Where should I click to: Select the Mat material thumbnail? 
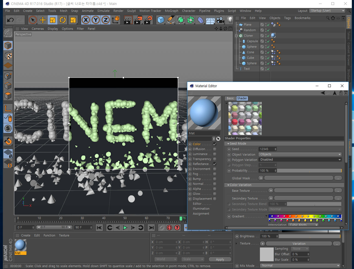click(20, 245)
